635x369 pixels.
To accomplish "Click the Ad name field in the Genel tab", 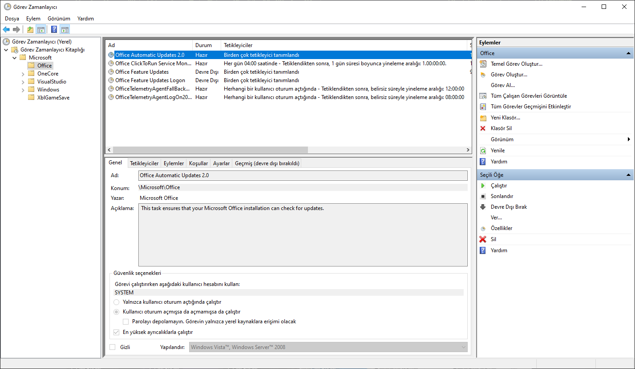I will pyautogui.click(x=303, y=175).
